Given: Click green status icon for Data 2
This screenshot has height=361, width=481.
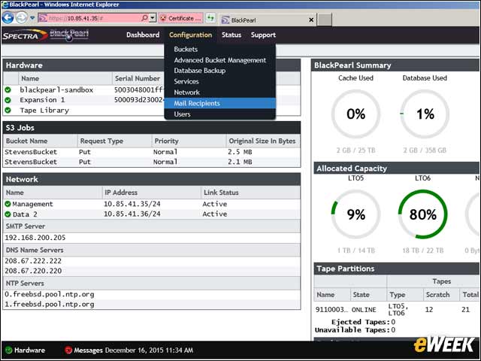Looking at the screenshot, I should tap(8, 214).
